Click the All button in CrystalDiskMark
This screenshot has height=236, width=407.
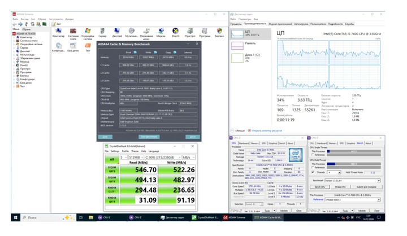tap(112, 159)
